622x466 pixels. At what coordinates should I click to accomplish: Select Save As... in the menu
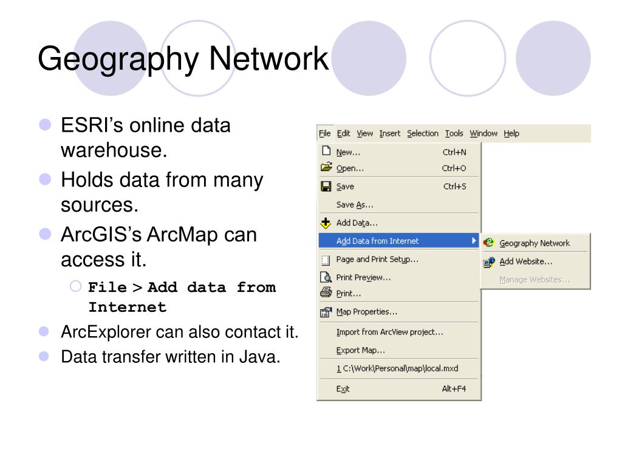coord(398,205)
